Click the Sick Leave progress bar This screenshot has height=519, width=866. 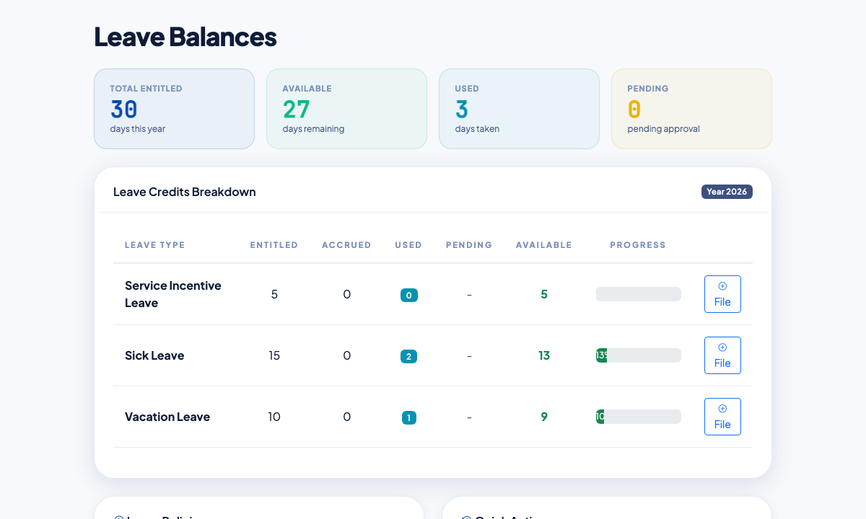click(x=639, y=355)
